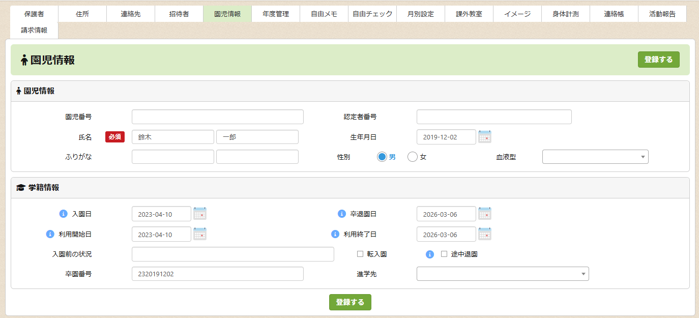
Task: Check the 途中退園 checkbox
Action: click(444, 254)
